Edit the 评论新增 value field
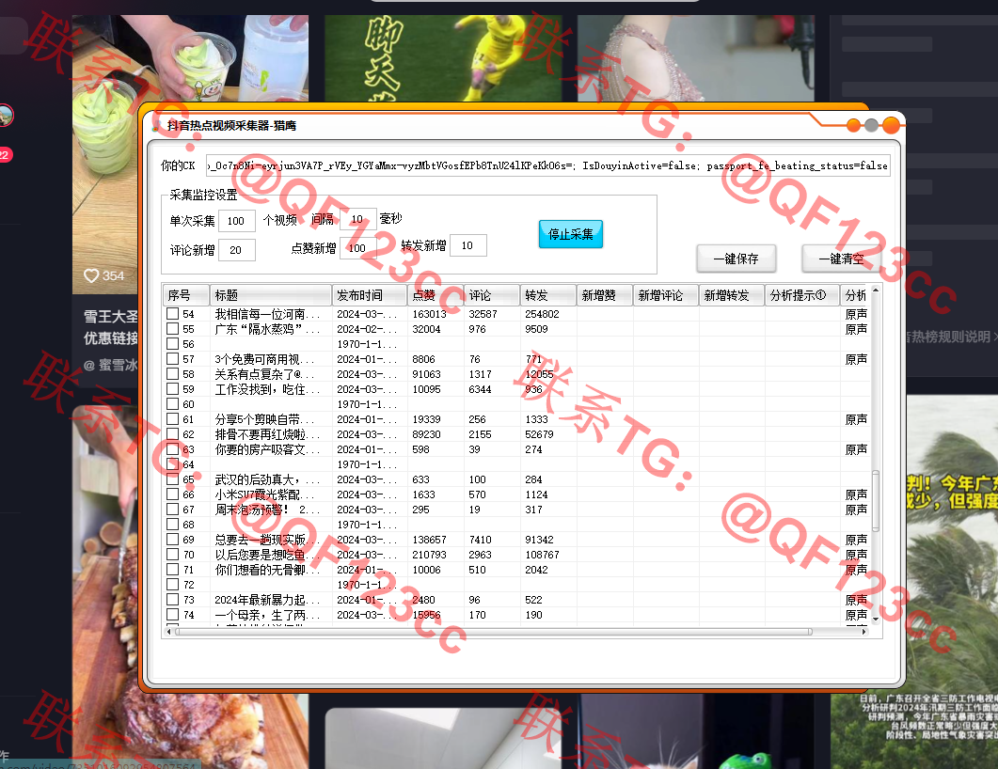Image resolution: width=998 pixels, height=769 pixels. (x=236, y=250)
